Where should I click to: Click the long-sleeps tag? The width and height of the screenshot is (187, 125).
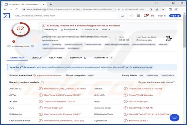(x=73, y=48)
